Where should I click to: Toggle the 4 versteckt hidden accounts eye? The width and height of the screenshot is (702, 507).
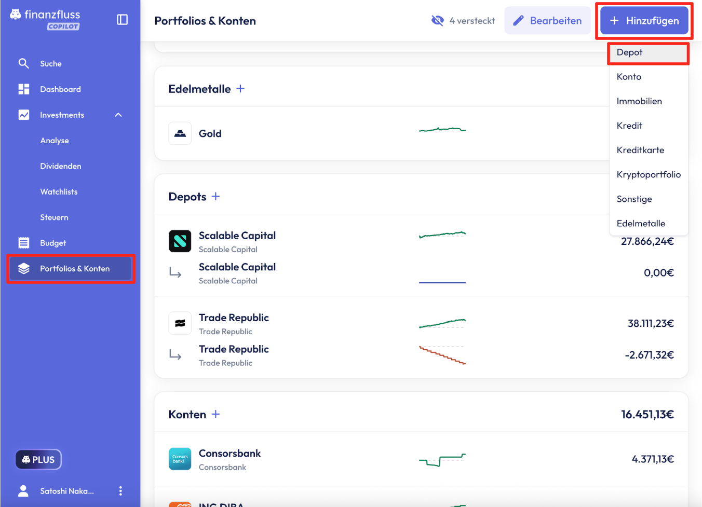point(438,21)
